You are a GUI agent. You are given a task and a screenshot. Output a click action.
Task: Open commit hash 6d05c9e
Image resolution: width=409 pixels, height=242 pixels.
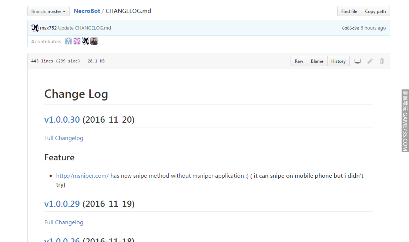(x=350, y=28)
